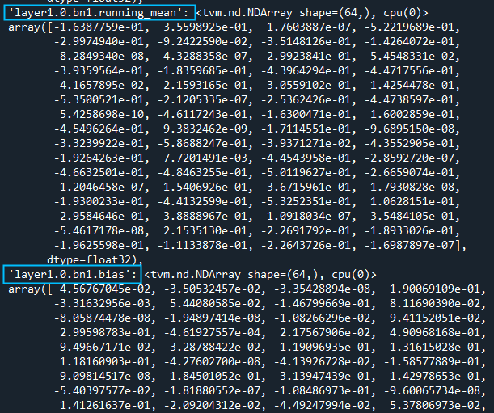Click the 'layer1.0.bn1.running_mean' key label
494x413 pixels.
tap(99, 13)
